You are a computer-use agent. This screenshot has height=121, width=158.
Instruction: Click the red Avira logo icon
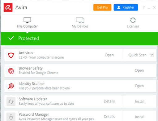coord(8,7)
